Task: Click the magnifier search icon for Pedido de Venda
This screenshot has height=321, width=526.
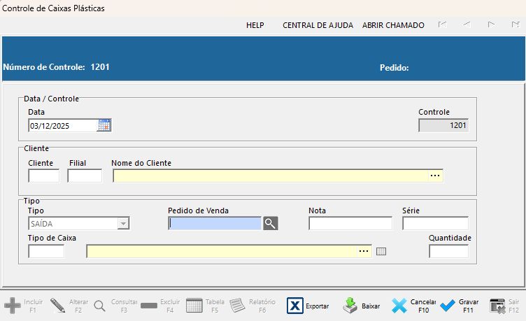Action: coord(270,223)
